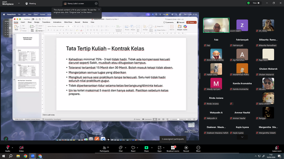Open PowerPoint Insert ribbon tab
Viewport: 284px width, 159px height.
(23, 22)
